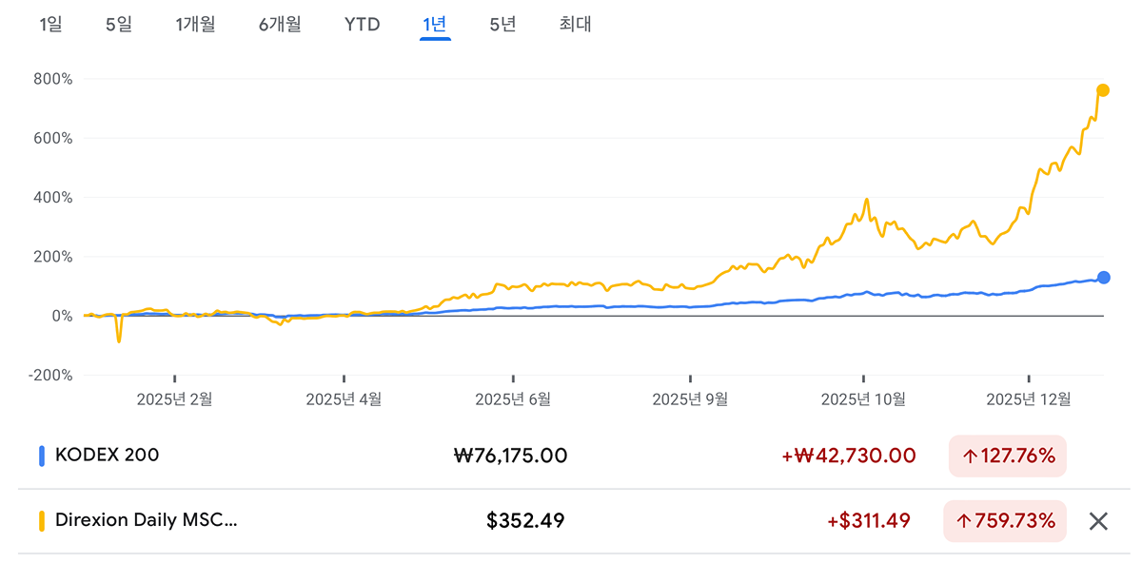Show the 6개월 chart range
1142x563 pixels.
[x=280, y=25]
